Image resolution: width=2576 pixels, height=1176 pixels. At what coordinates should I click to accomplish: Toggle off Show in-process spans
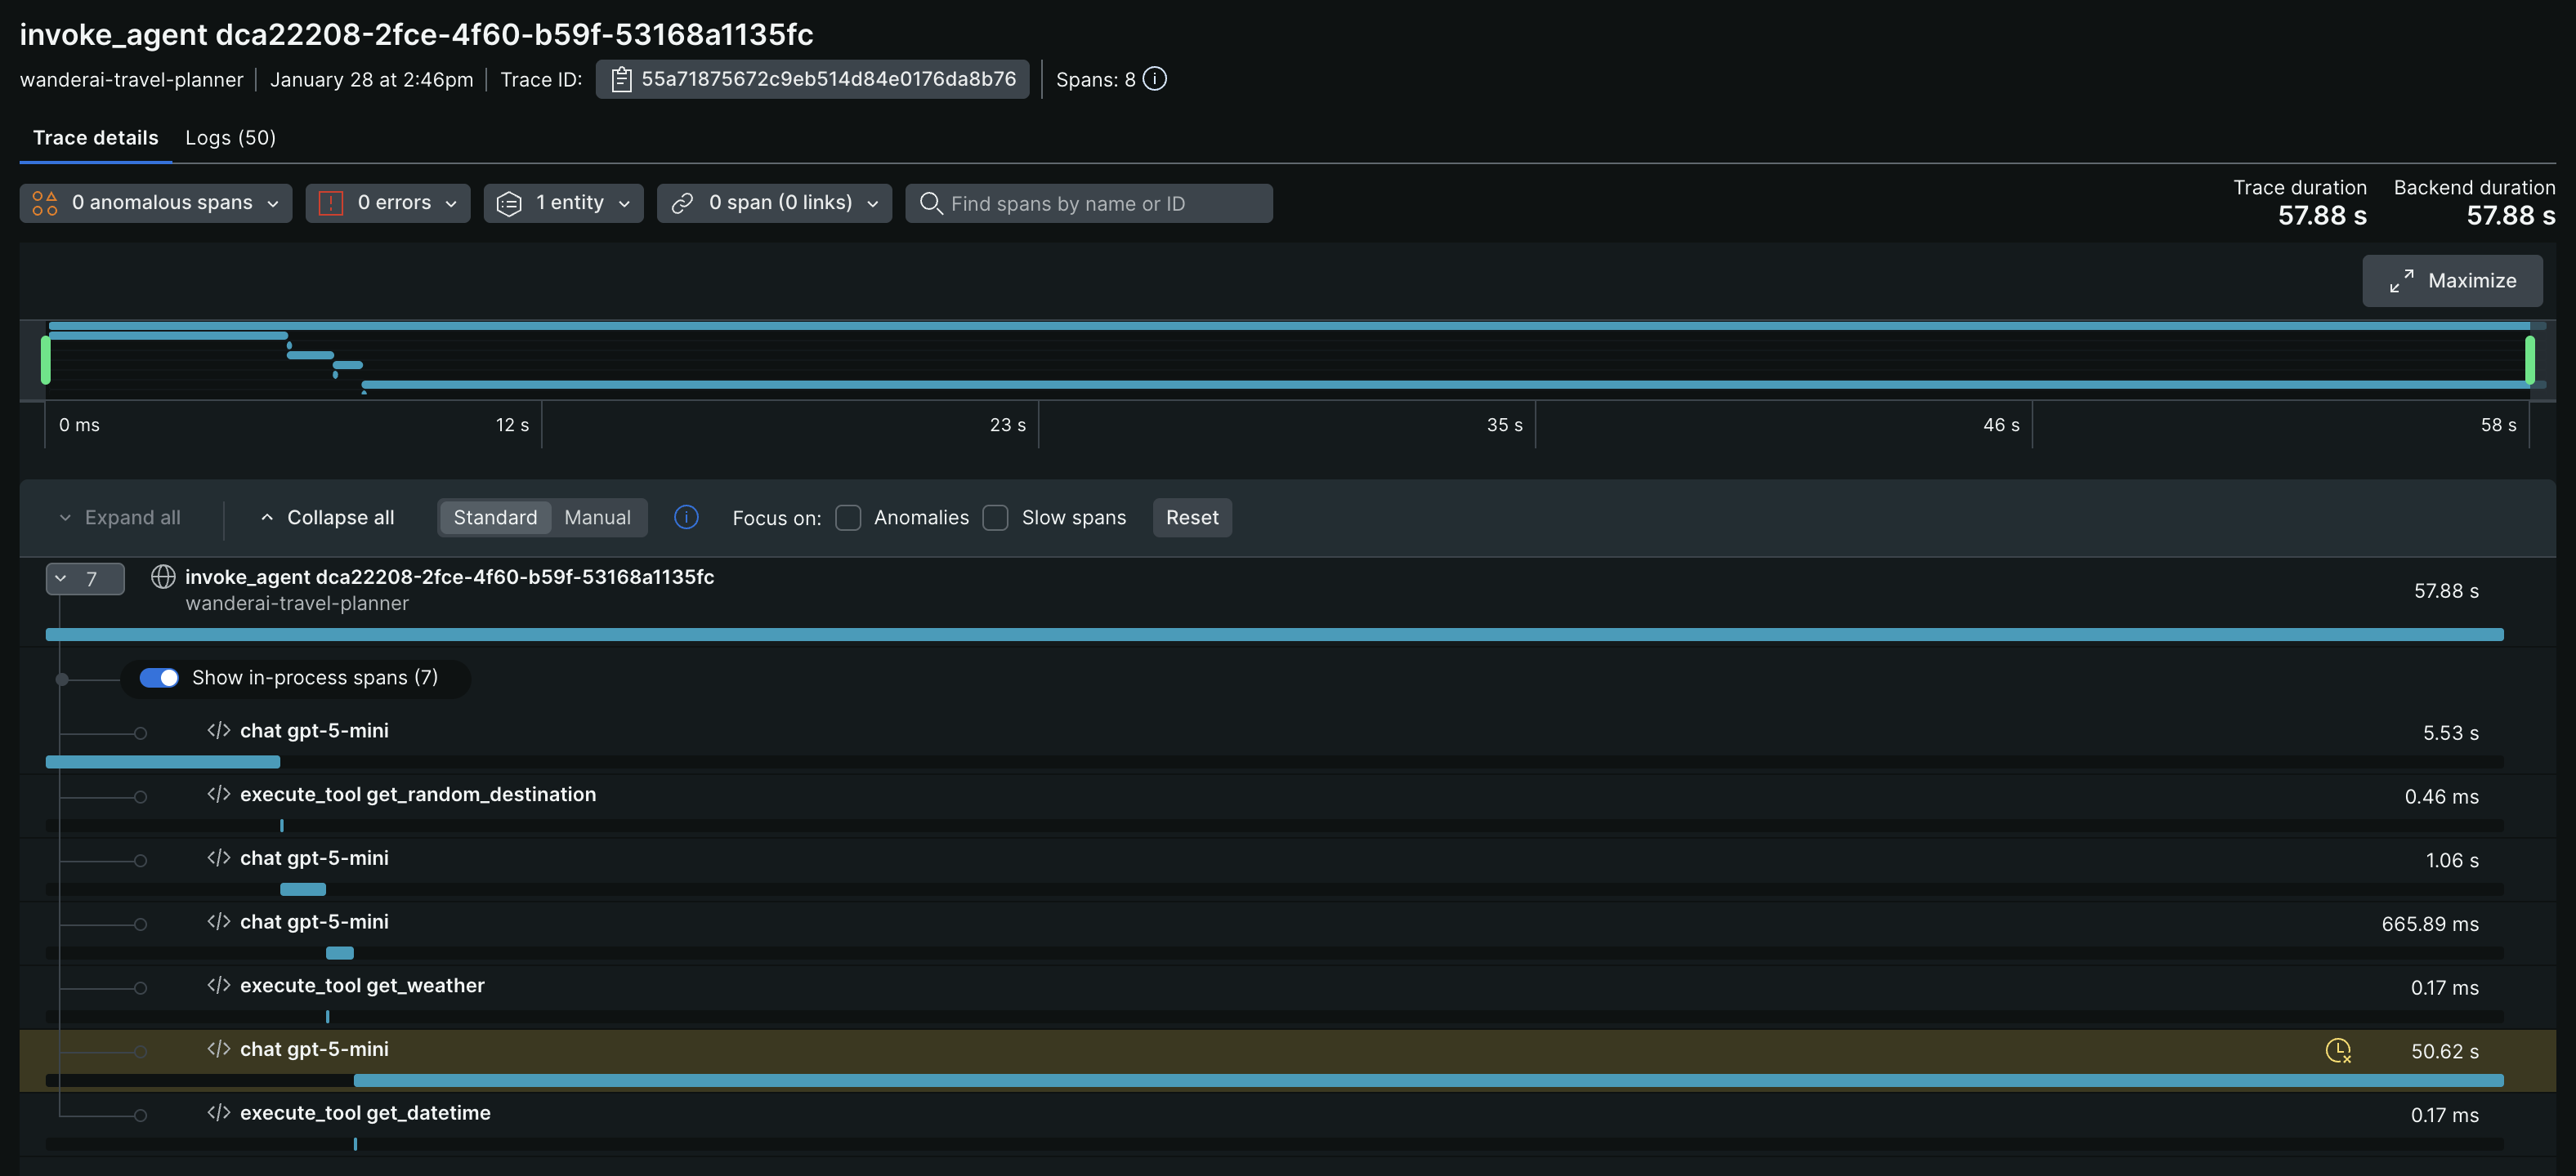click(x=159, y=677)
